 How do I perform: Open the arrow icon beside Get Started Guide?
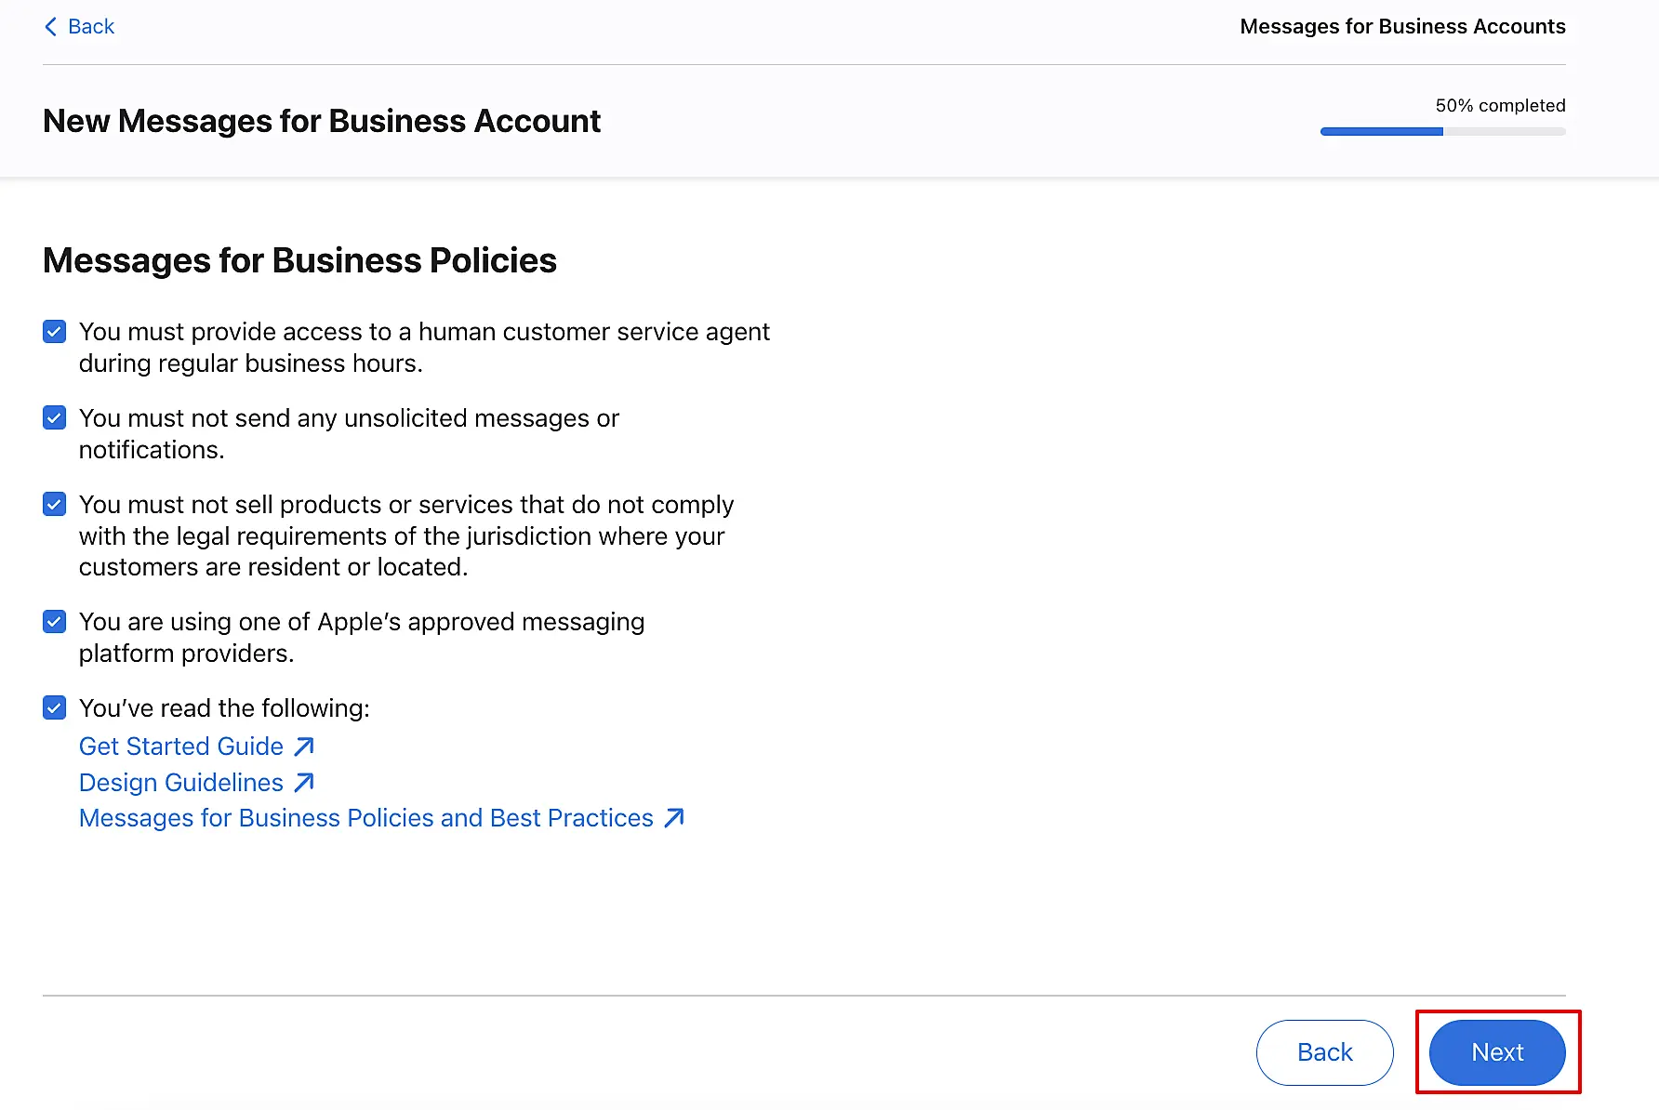coord(304,747)
